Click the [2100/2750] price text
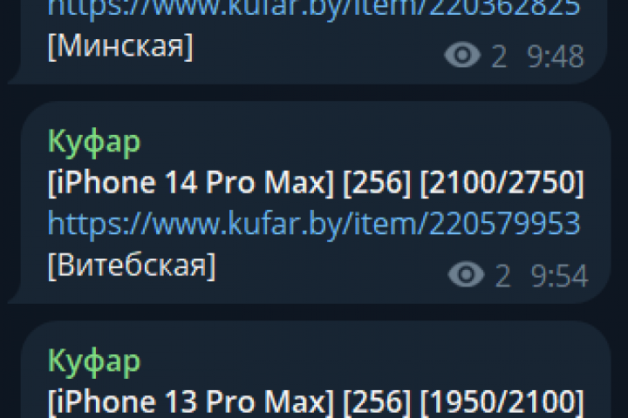 click(502, 183)
